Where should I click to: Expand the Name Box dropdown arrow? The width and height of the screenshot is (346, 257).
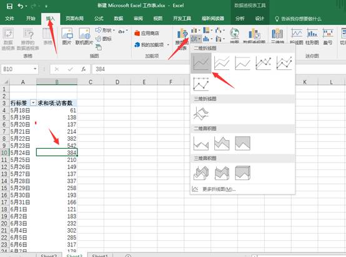click(x=35, y=69)
